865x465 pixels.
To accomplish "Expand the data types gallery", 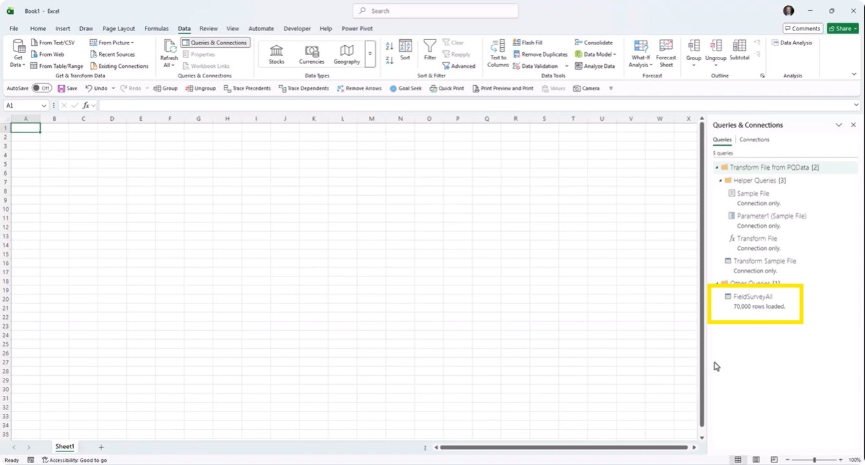I will (370, 54).
